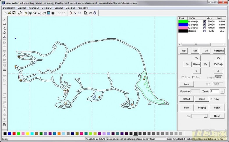Enable the Slow checkbox
Image resolution: width=229 pixels, height=142 pixels.
click(x=183, y=78)
